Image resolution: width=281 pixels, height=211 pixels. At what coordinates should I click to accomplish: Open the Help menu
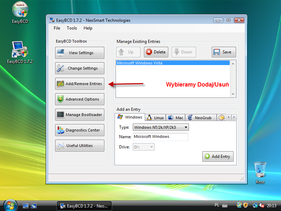click(88, 28)
